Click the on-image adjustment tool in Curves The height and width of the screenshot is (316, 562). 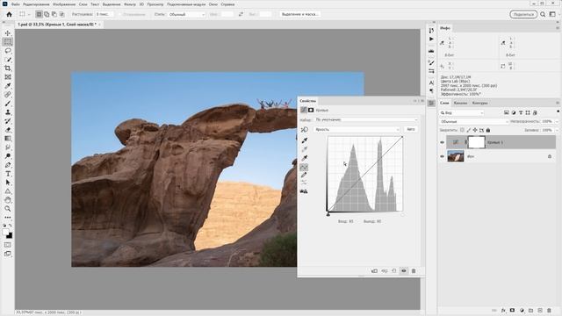(x=305, y=129)
